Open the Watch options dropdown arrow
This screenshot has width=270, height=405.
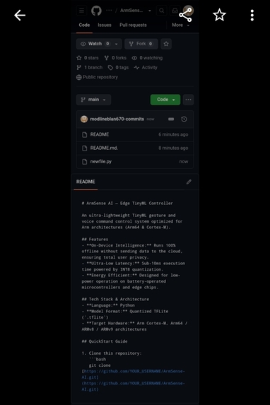[116, 44]
